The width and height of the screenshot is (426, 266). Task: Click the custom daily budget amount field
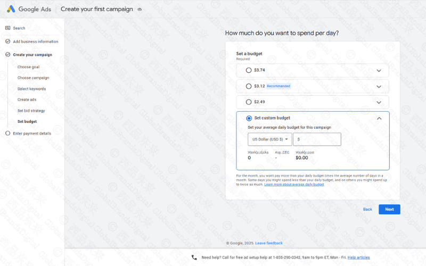[x=318, y=139]
